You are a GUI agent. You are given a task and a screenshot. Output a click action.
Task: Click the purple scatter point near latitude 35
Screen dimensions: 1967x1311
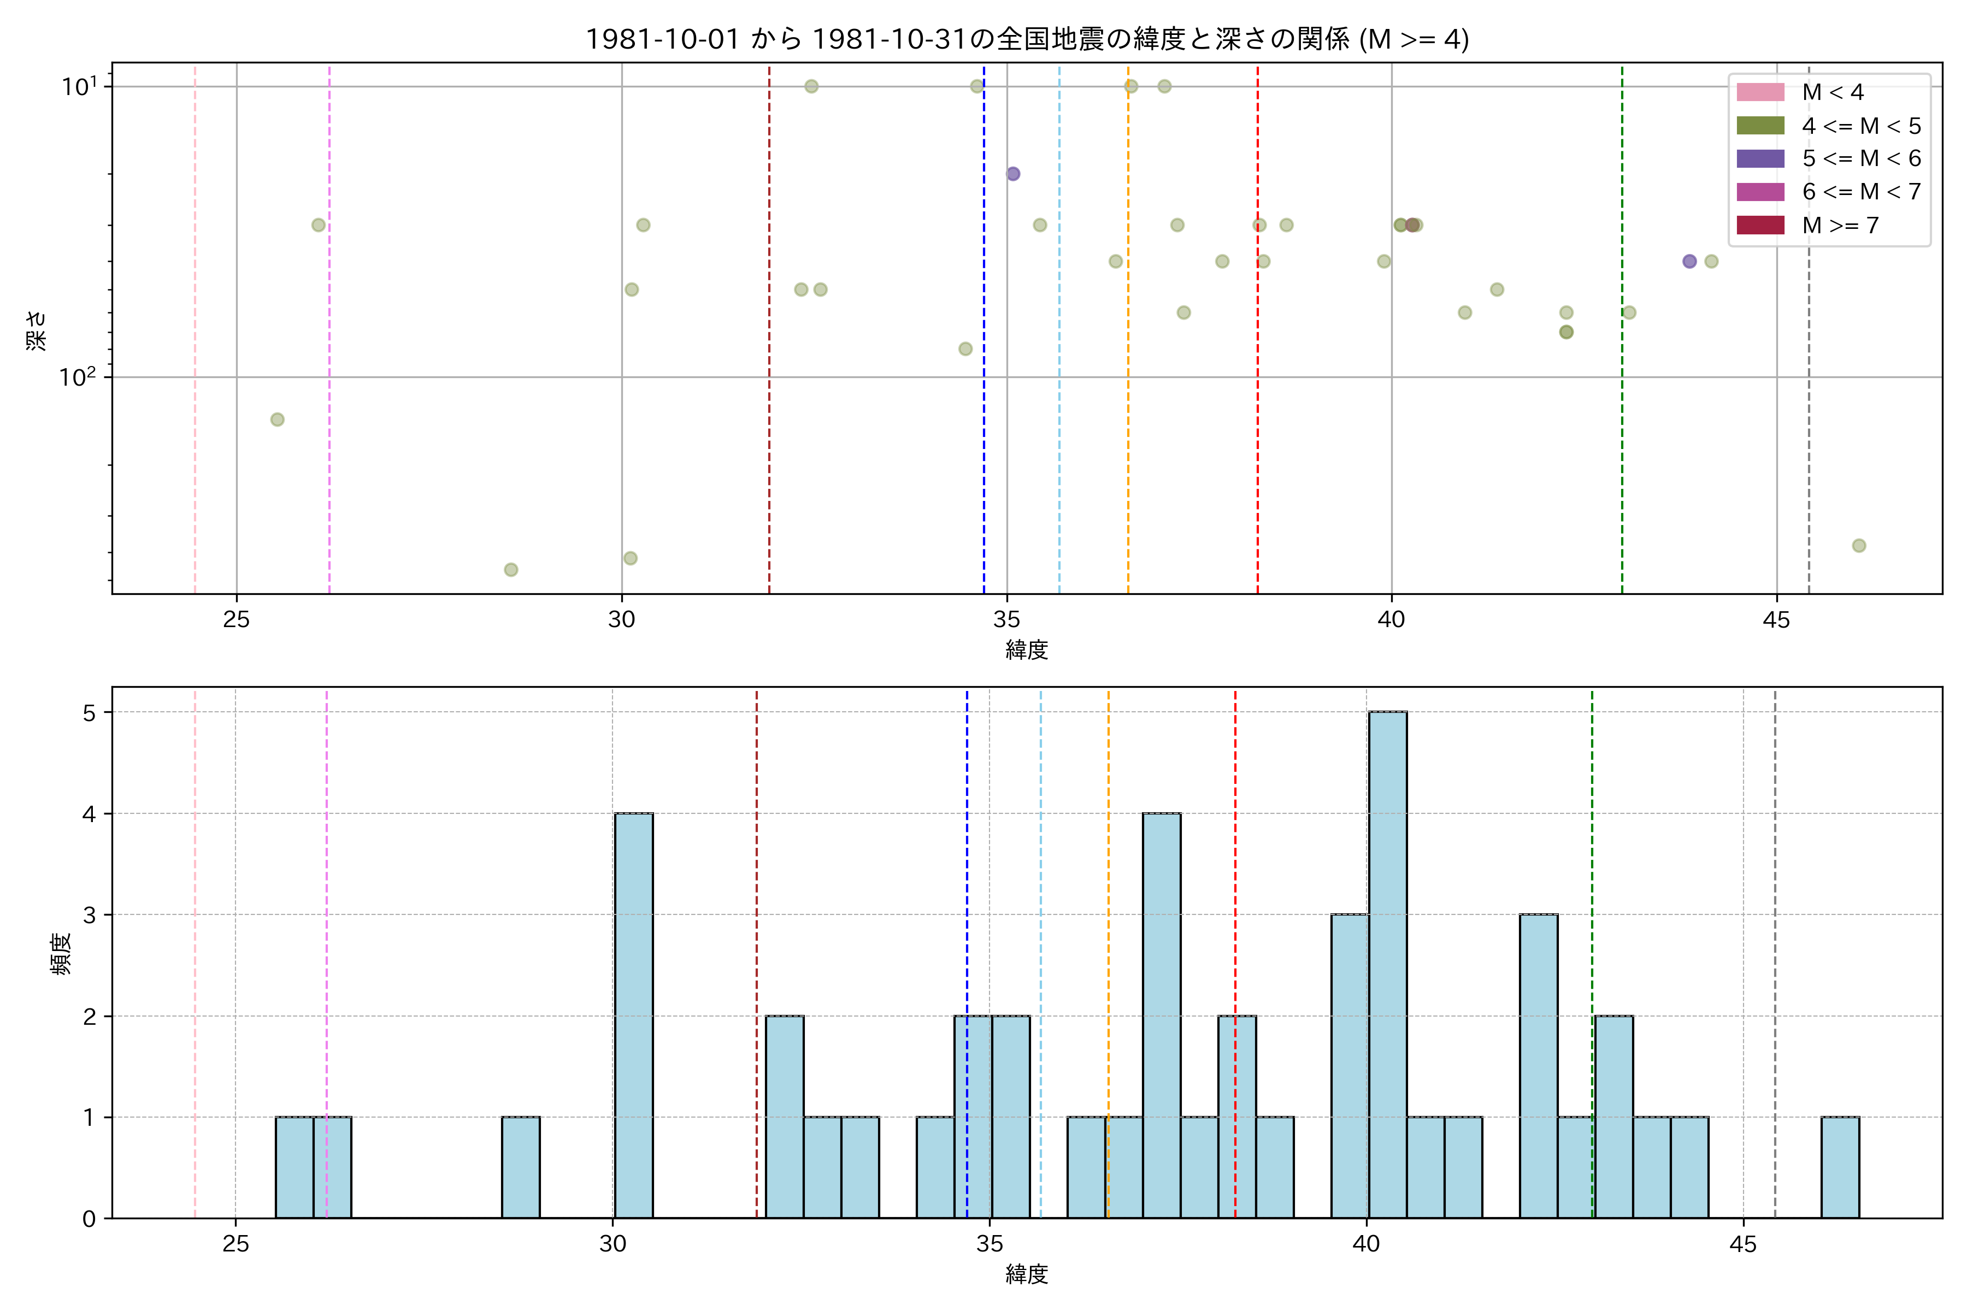pos(1013,174)
